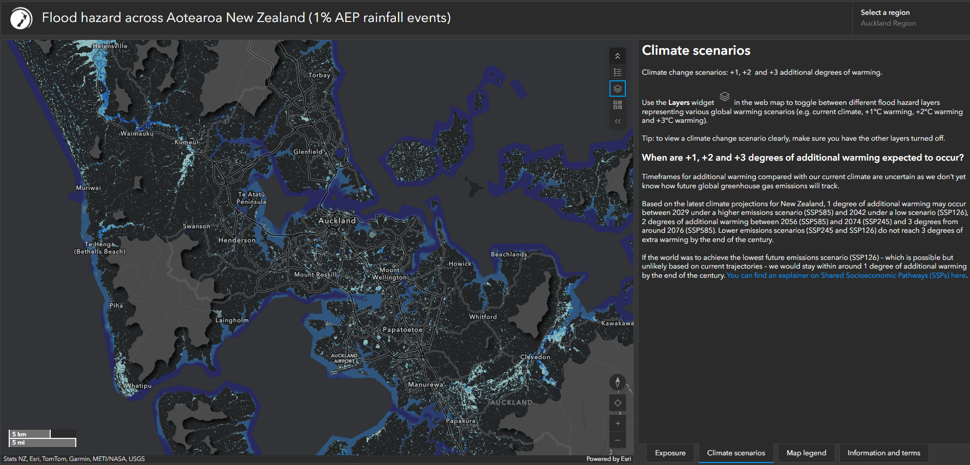Screen dimensions: 970x465
Task: Collapse the map widget toolbar upward
Action: [617, 56]
